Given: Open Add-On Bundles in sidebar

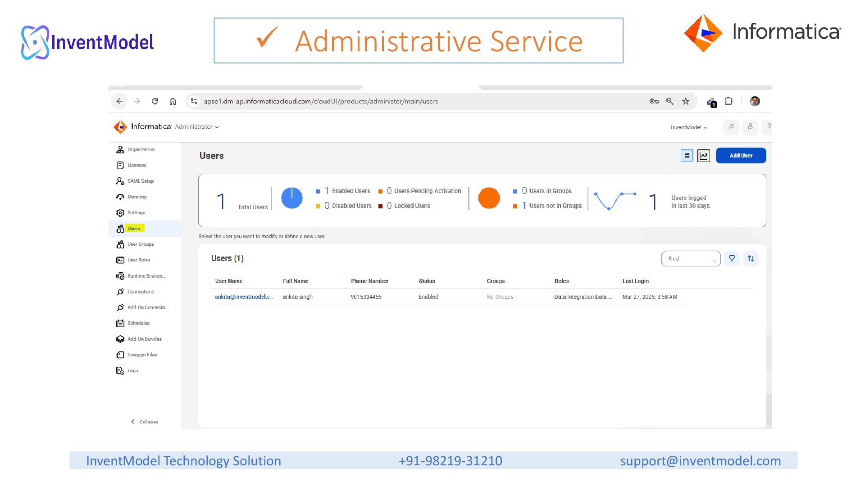Looking at the screenshot, I should (x=145, y=339).
